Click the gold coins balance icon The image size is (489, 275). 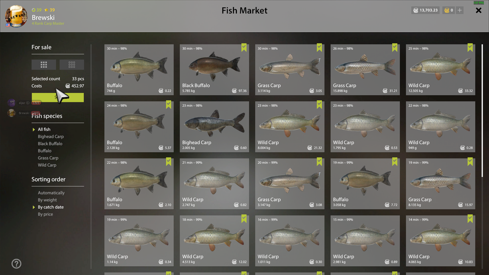point(447,10)
